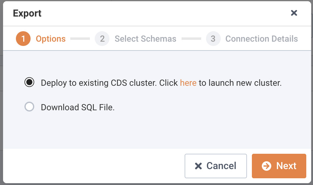313x185 pixels.
Task: Click the "Download SQL File." label text
Action: 78,108
